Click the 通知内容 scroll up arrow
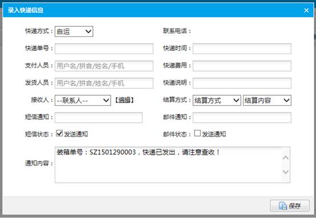316x218 pixels. point(286,158)
